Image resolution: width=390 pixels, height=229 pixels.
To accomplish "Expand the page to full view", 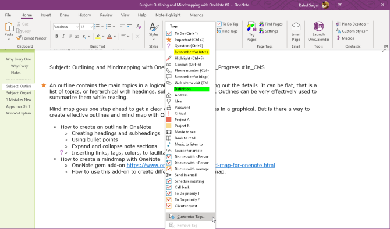I will click(x=383, y=51).
